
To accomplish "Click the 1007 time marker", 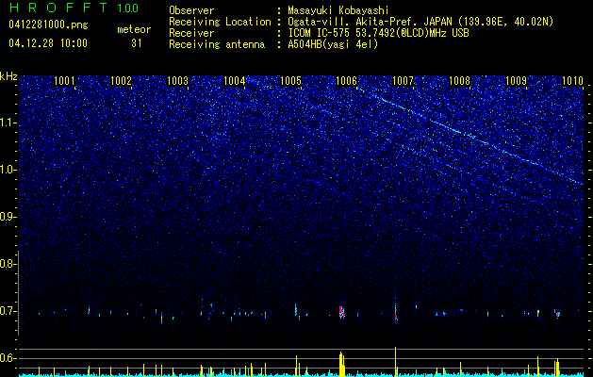I will (x=403, y=81).
